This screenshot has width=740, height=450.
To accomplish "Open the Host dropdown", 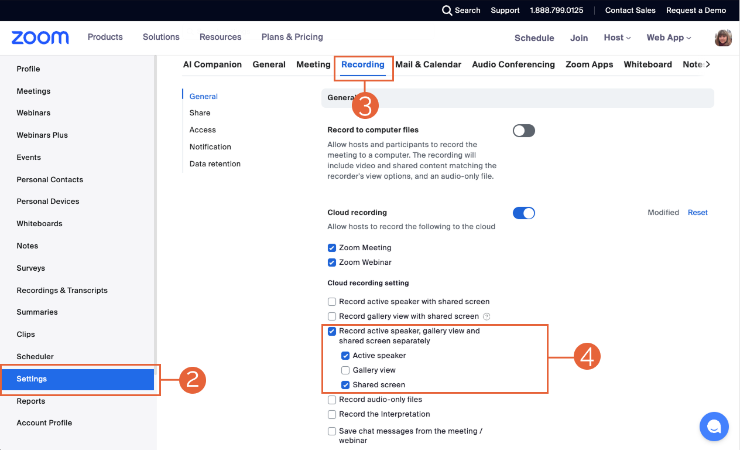I will (x=616, y=37).
